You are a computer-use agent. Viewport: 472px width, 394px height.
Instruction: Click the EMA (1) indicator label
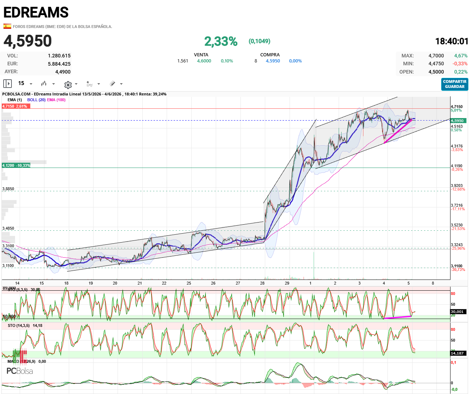tap(15, 100)
